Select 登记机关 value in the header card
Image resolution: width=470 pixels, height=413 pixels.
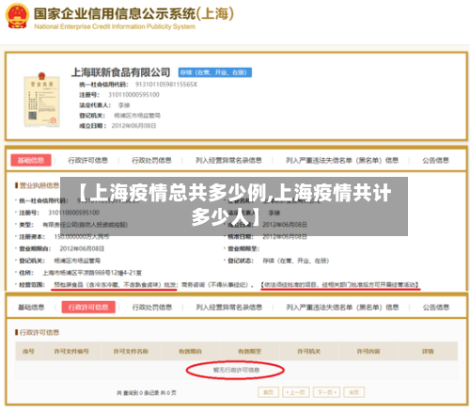click(137, 116)
